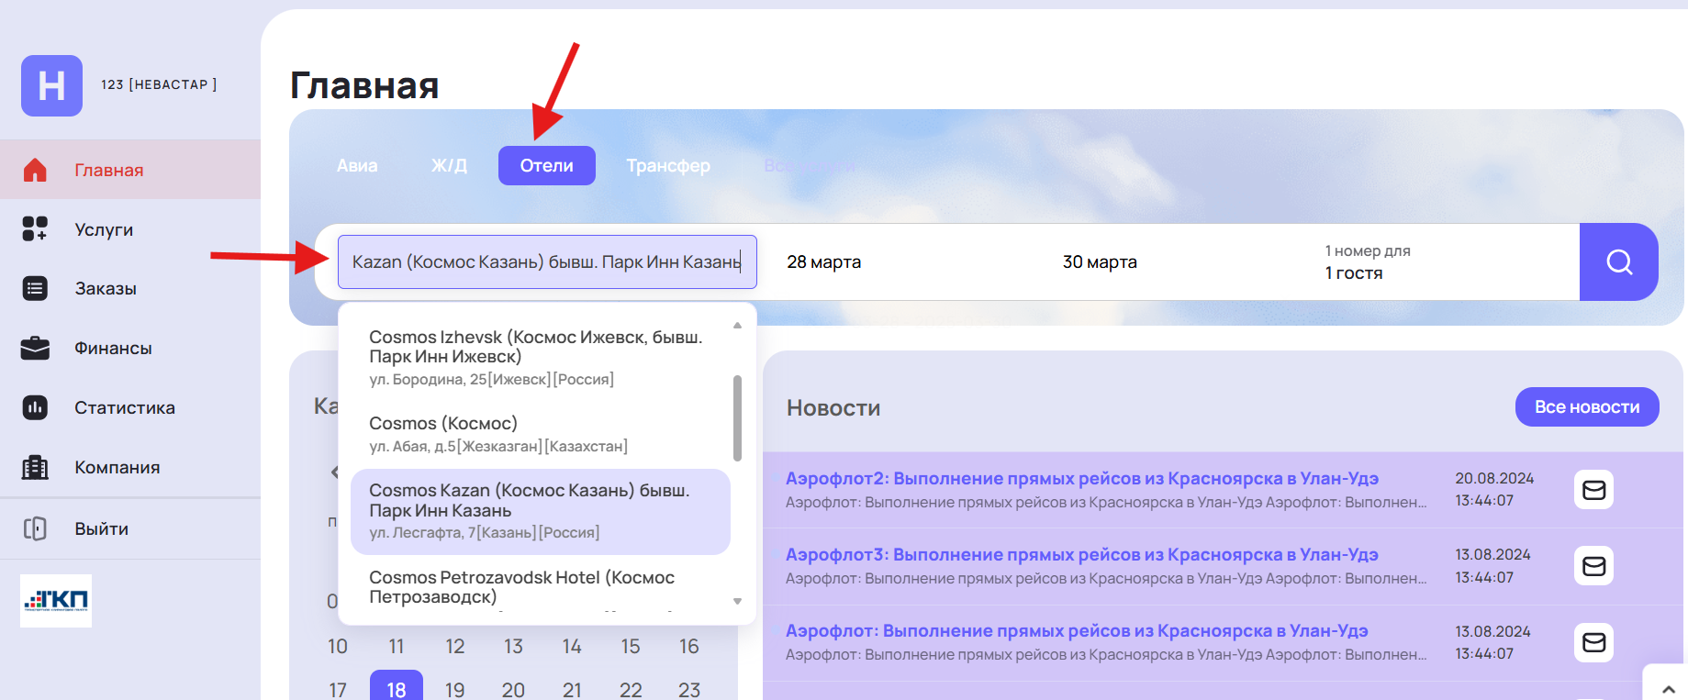Choose Cosmos Petrozavodsk Hotel suggestion
The height and width of the screenshot is (700, 1688).
pyautogui.click(x=541, y=588)
